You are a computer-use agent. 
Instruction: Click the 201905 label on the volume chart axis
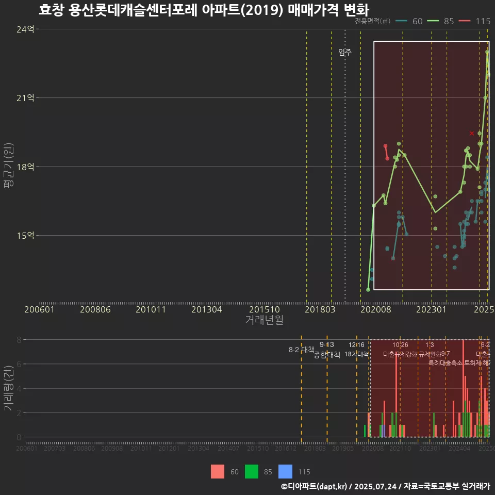[343, 448]
